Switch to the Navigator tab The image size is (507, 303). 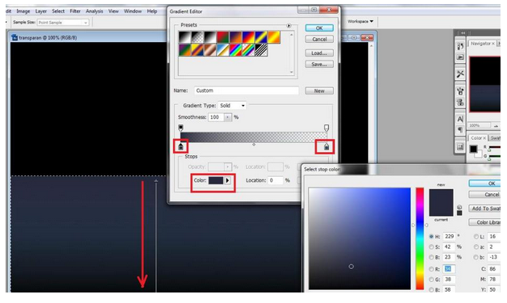[482, 44]
